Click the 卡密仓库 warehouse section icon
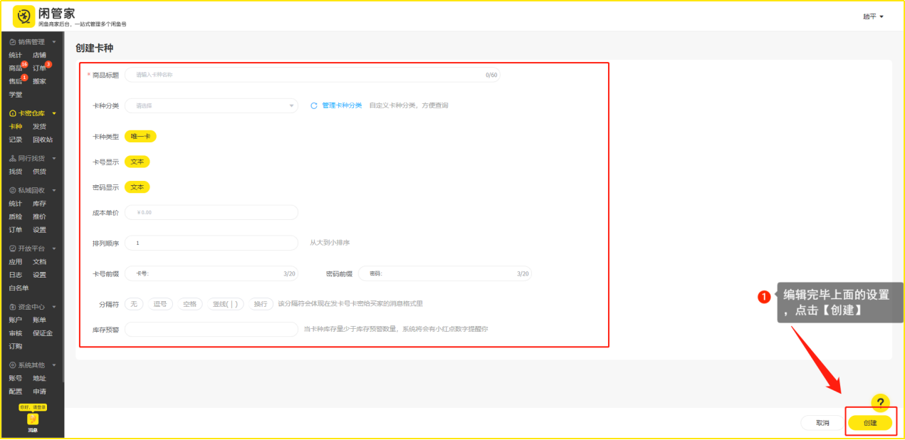This screenshot has height=440, width=905. tap(12, 113)
